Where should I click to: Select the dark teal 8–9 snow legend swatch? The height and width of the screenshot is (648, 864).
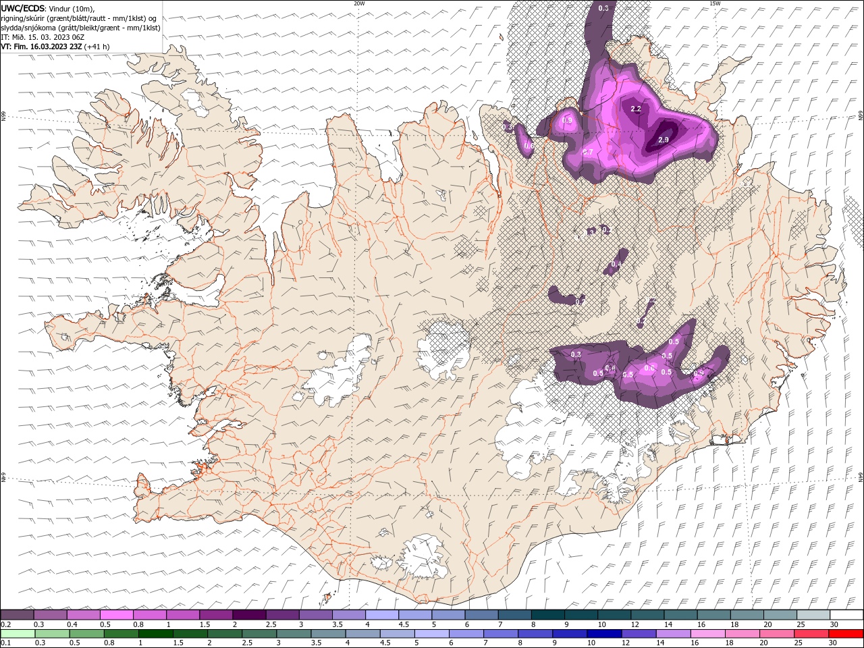[547, 615]
